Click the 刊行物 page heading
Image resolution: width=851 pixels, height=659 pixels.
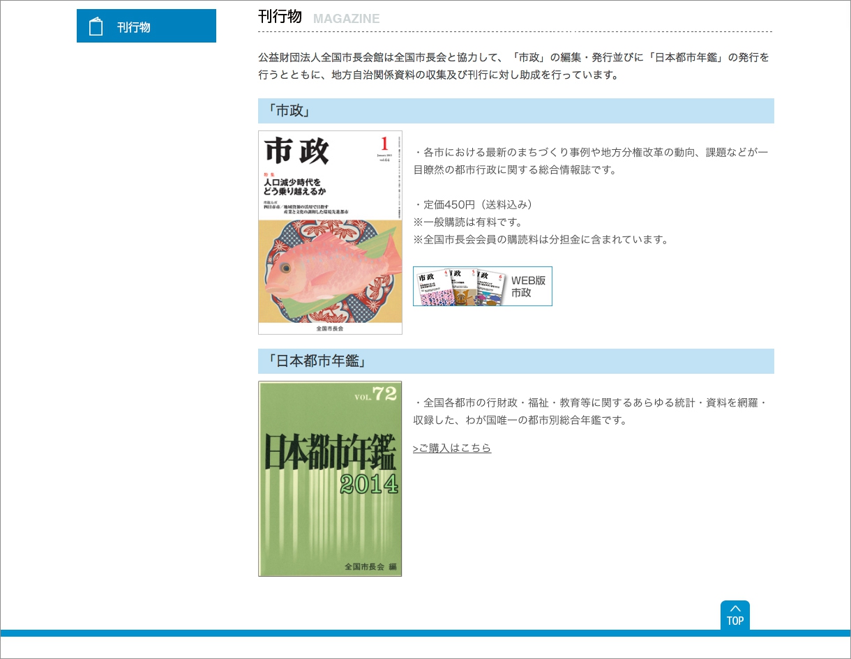click(280, 17)
